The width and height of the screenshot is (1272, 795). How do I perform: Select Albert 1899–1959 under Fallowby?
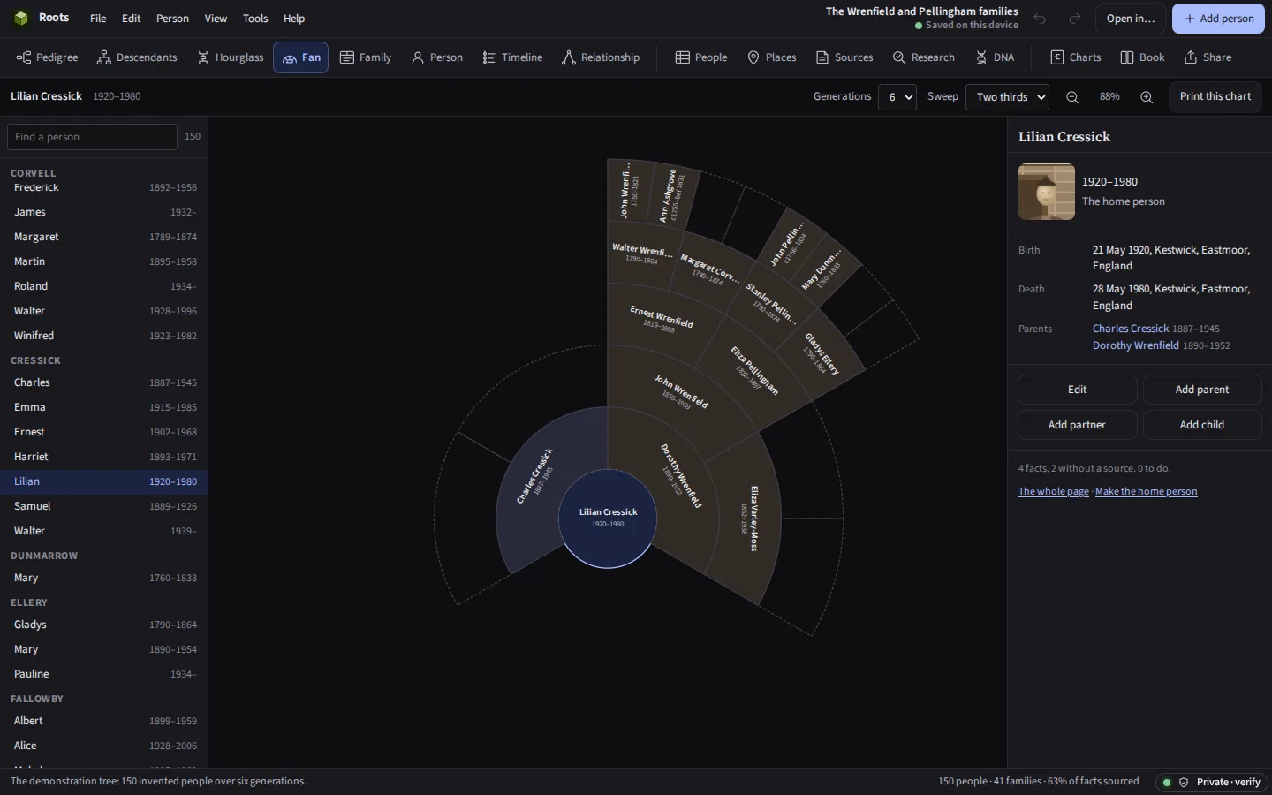click(x=104, y=721)
